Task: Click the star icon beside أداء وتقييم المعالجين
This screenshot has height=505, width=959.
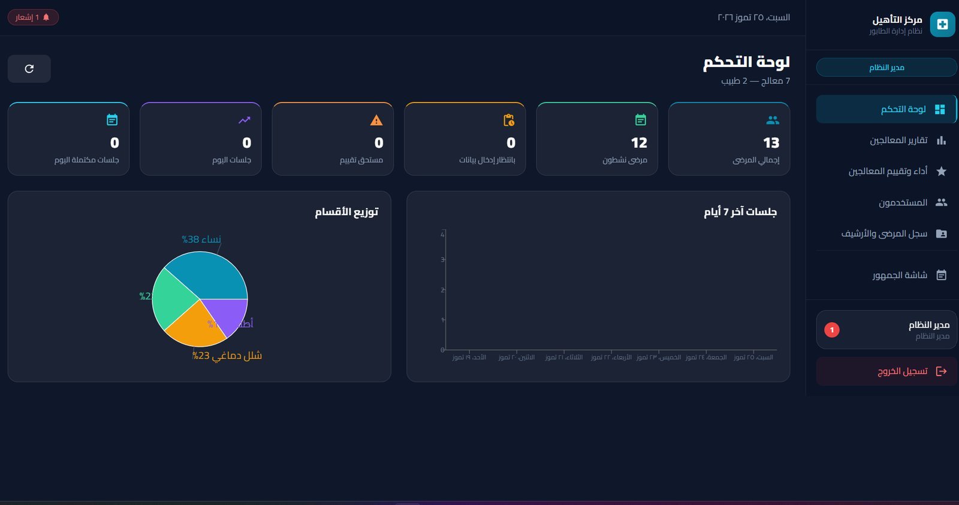Action: [941, 171]
